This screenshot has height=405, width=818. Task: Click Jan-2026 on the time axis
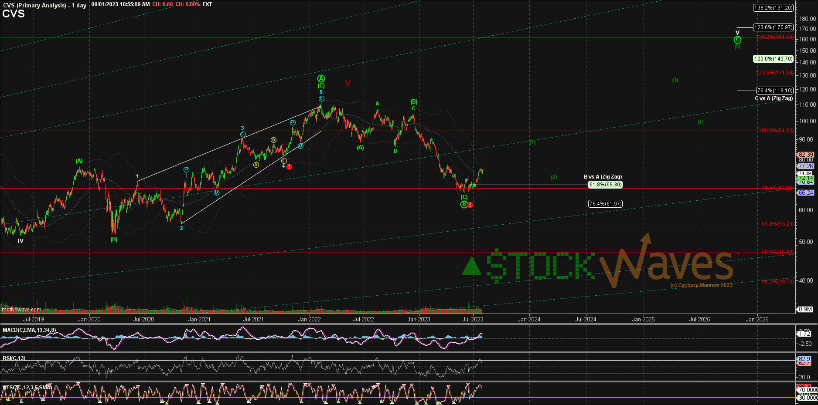pyautogui.click(x=757, y=319)
